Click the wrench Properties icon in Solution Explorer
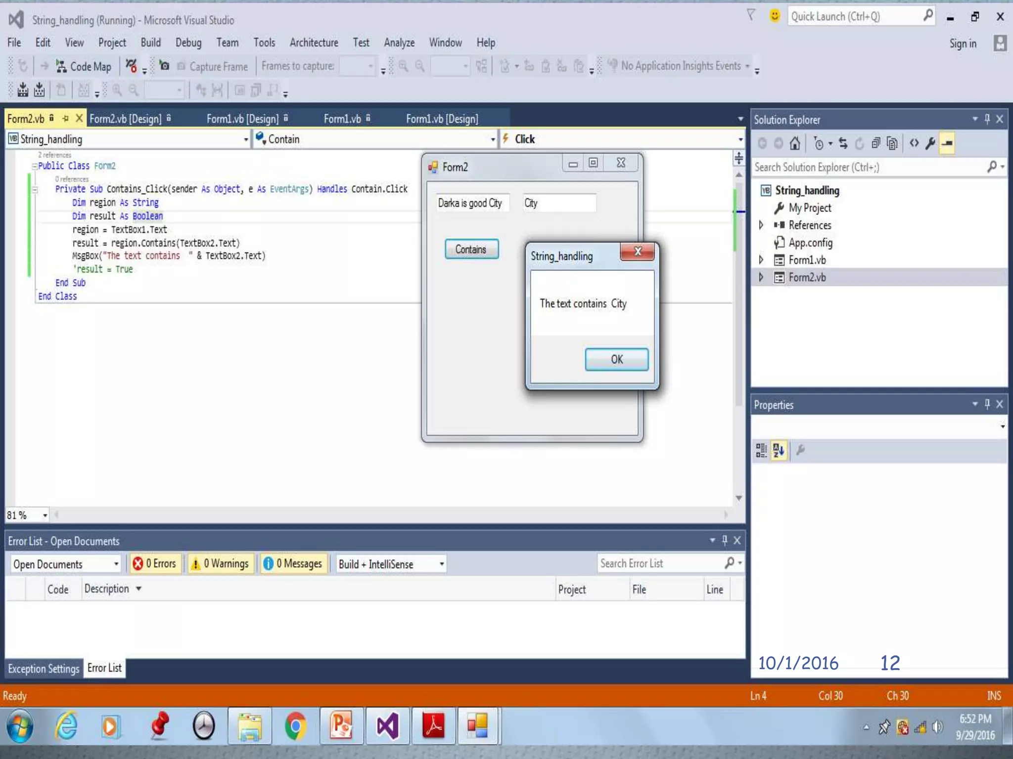The height and width of the screenshot is (759, 1013). coord(930,143)
